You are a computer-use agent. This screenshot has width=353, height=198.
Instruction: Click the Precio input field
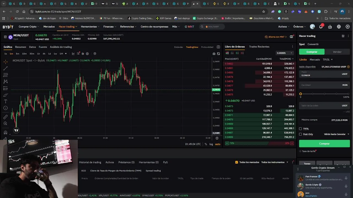tap(324, 74)
